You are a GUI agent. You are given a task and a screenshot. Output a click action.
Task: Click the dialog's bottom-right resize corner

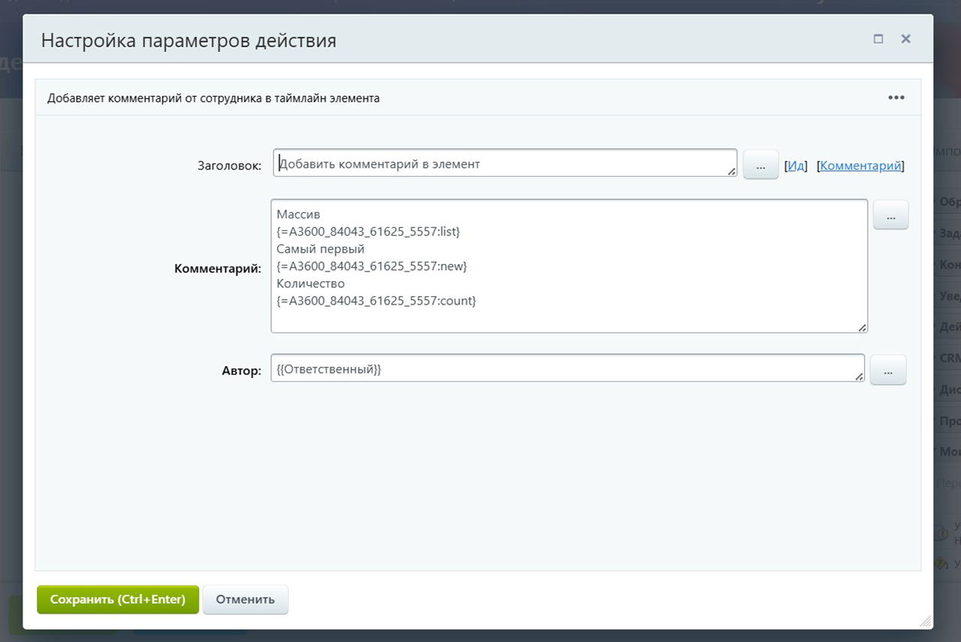click(926, 621)
